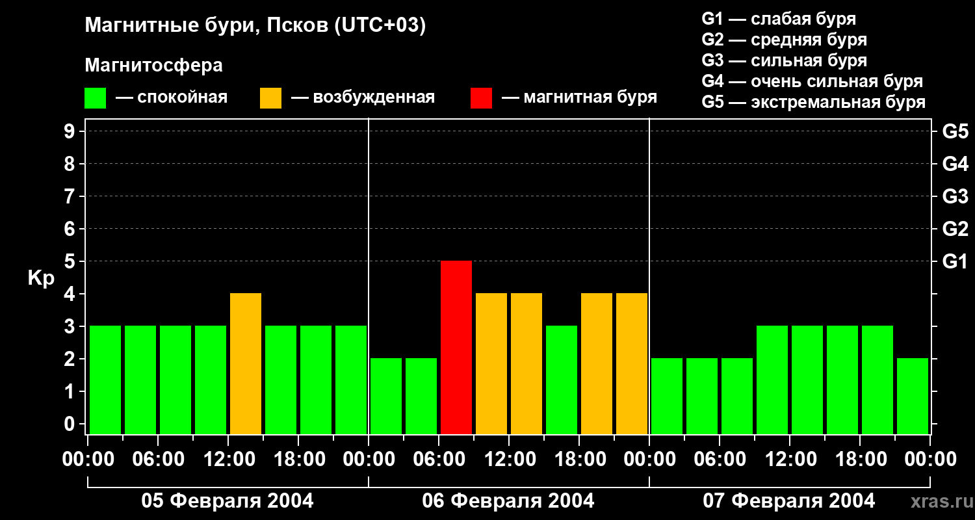Click the 07 Февраля 2004 date label
The image size is (975, 520).
pyautogui.click(x=789, y=501)
